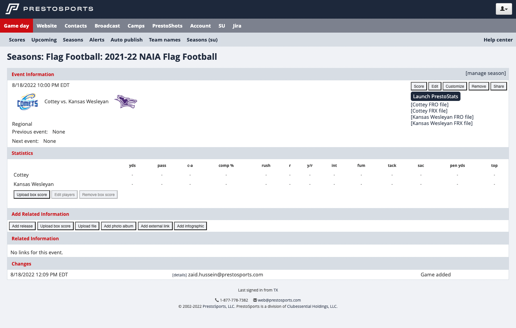Click the Cottey vs. Kansas Wesleyan title
Screen dimensions: 516x328
(76, 102)
